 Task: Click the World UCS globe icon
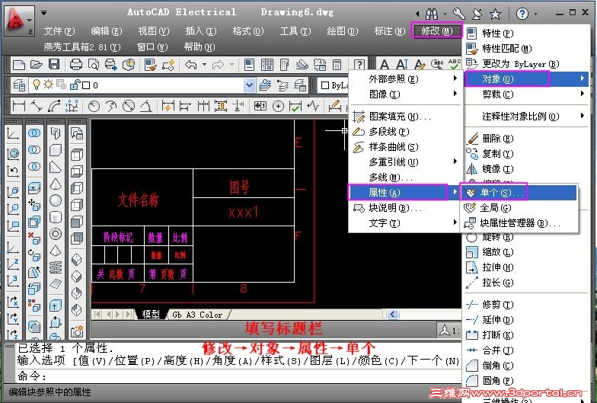[x=13, y=154]
